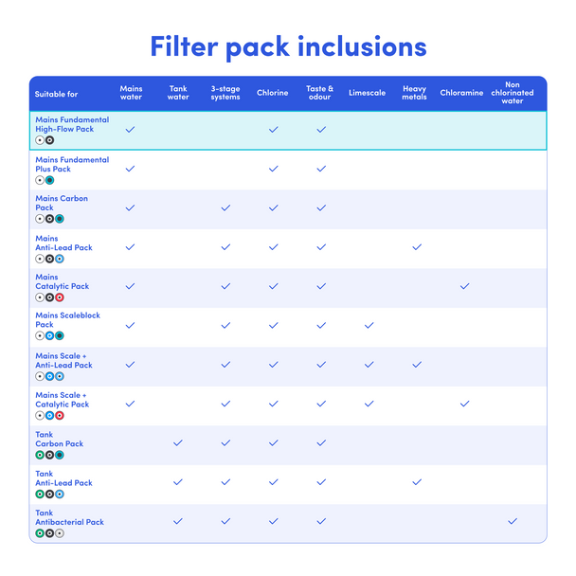Select the Mains Fundamental Plus Pack label
The width and height of the screenshot is (576, 576).
click(x=72, y=164)
